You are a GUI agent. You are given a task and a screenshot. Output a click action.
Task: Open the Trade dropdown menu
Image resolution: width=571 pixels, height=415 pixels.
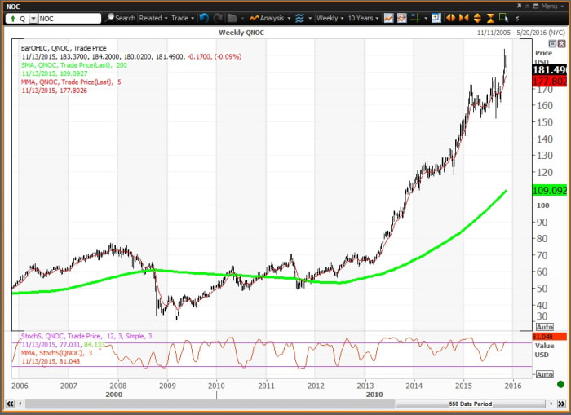(x=181, y=18)
